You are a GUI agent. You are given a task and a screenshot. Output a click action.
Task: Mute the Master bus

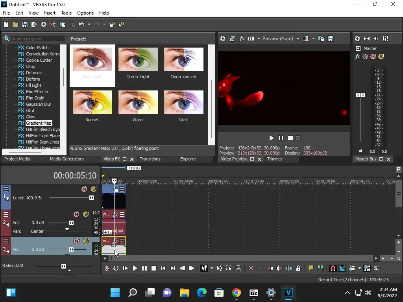pos(373,57)
